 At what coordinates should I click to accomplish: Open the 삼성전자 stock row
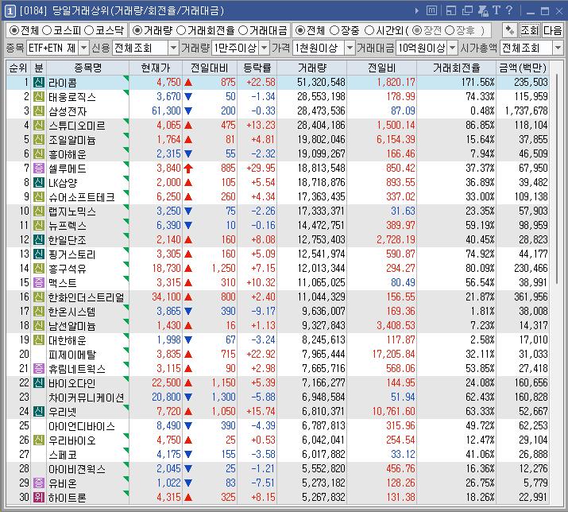pyautogui.click(x=277, y=111)
